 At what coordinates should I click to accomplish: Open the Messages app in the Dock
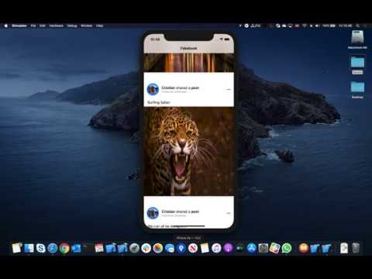pyautogui.click(x=170, y=248)
